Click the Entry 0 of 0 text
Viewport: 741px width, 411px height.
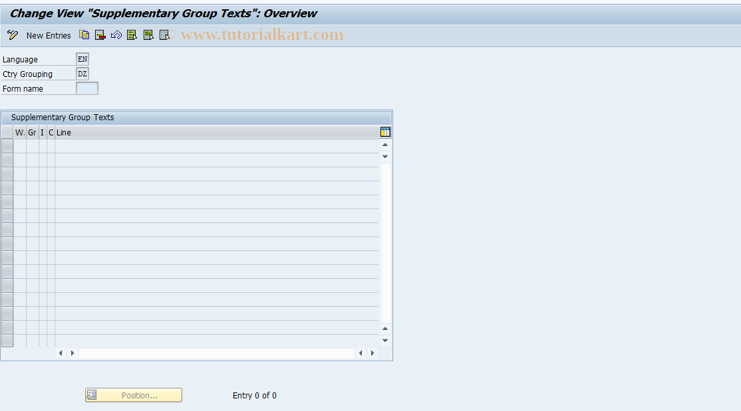point(254,396)
